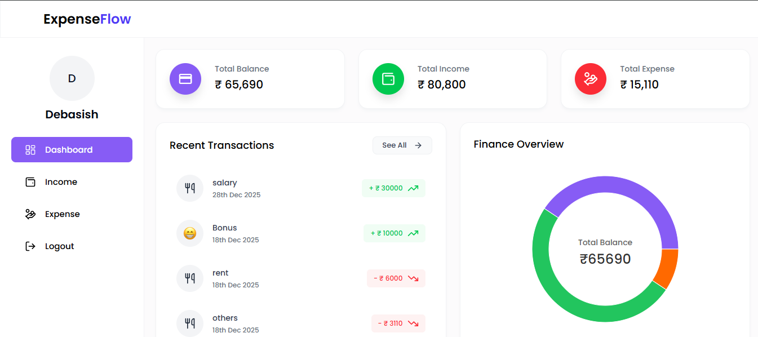Click the fork-knife icon beside rent

pyautogui.click(x=190, y=278)
